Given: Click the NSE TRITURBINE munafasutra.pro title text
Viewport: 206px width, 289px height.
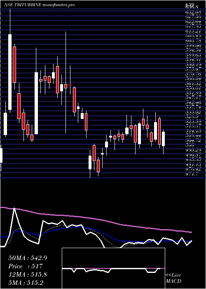Looking at the screenshot, I should [x=40, y=5].
